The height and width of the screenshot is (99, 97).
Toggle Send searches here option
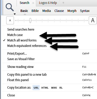click(x=21, y=30)
